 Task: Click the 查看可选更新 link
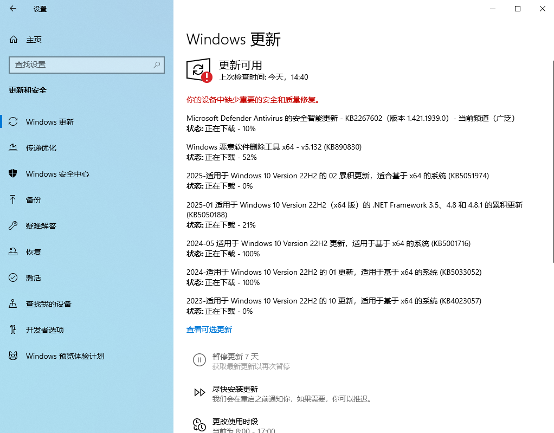coord(209,329)
